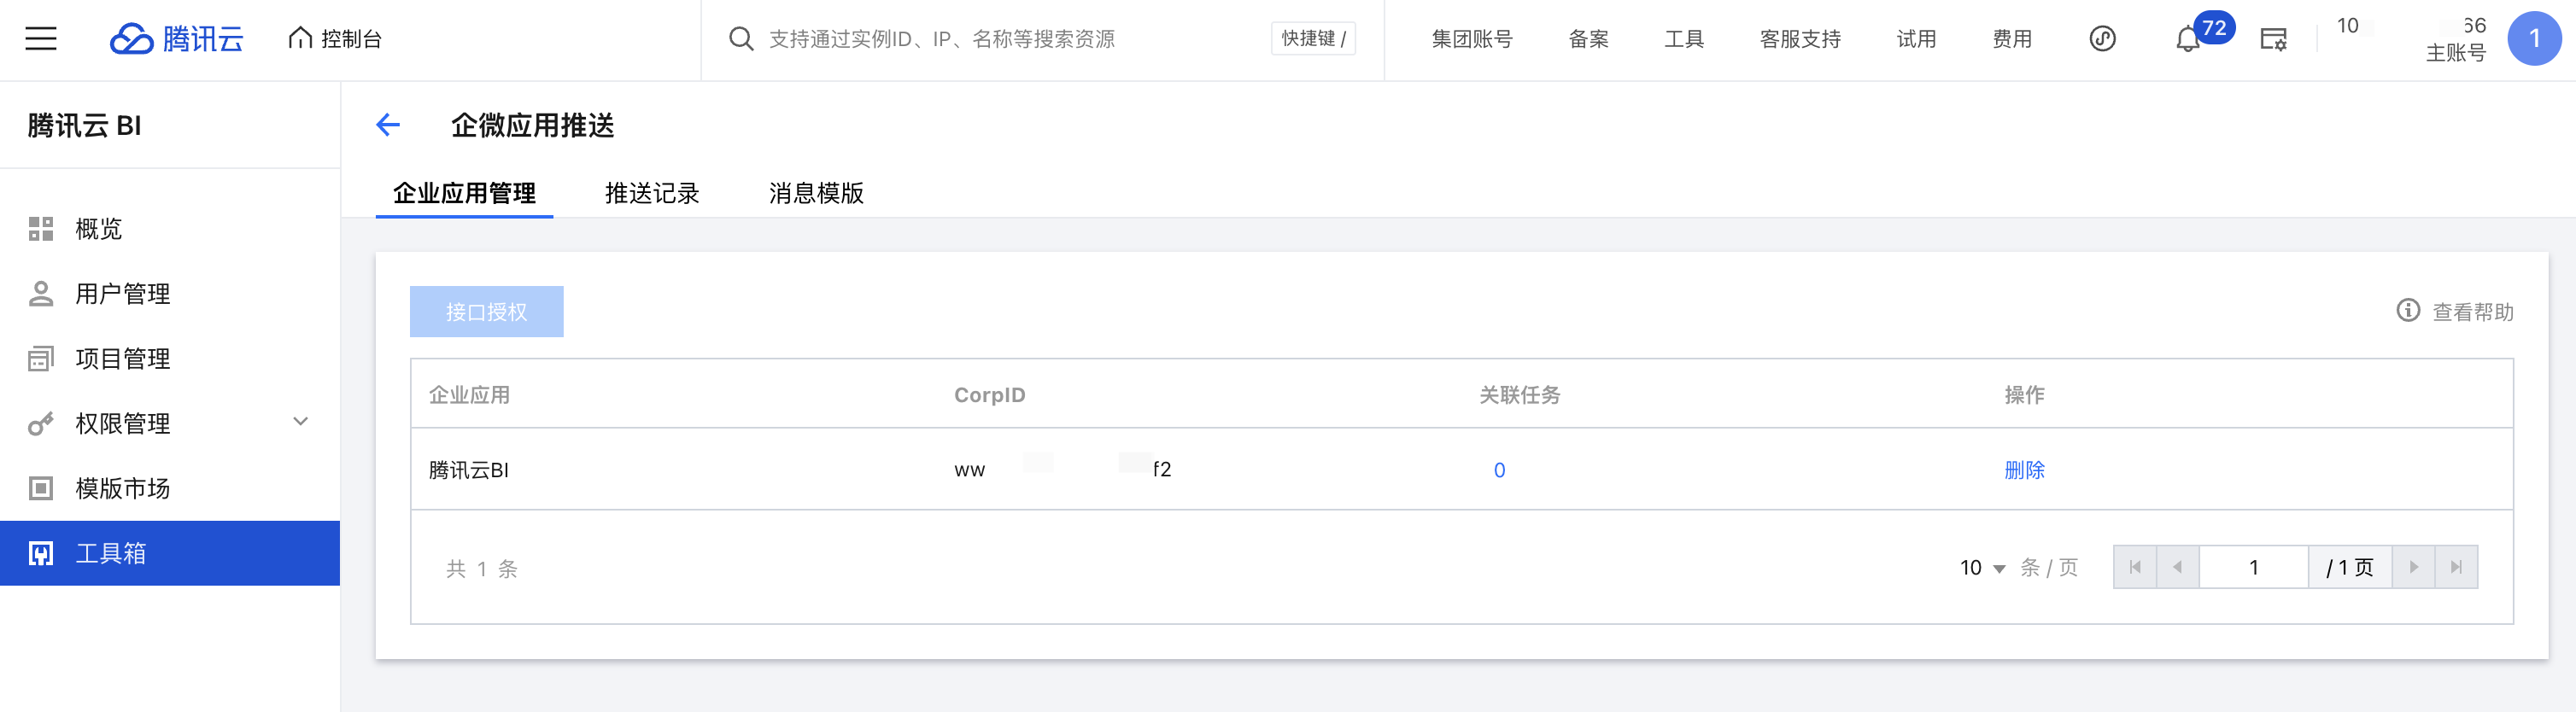Open 概览 in the sidebar

tap(170, 229)
